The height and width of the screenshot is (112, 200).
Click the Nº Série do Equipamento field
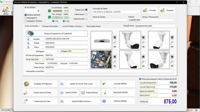[x=66, y=55]
